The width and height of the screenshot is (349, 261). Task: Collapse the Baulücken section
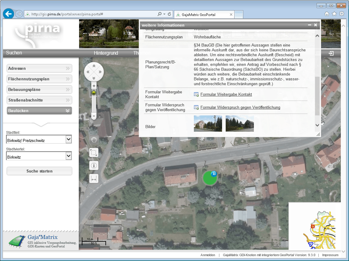click(x=39, y=111)
